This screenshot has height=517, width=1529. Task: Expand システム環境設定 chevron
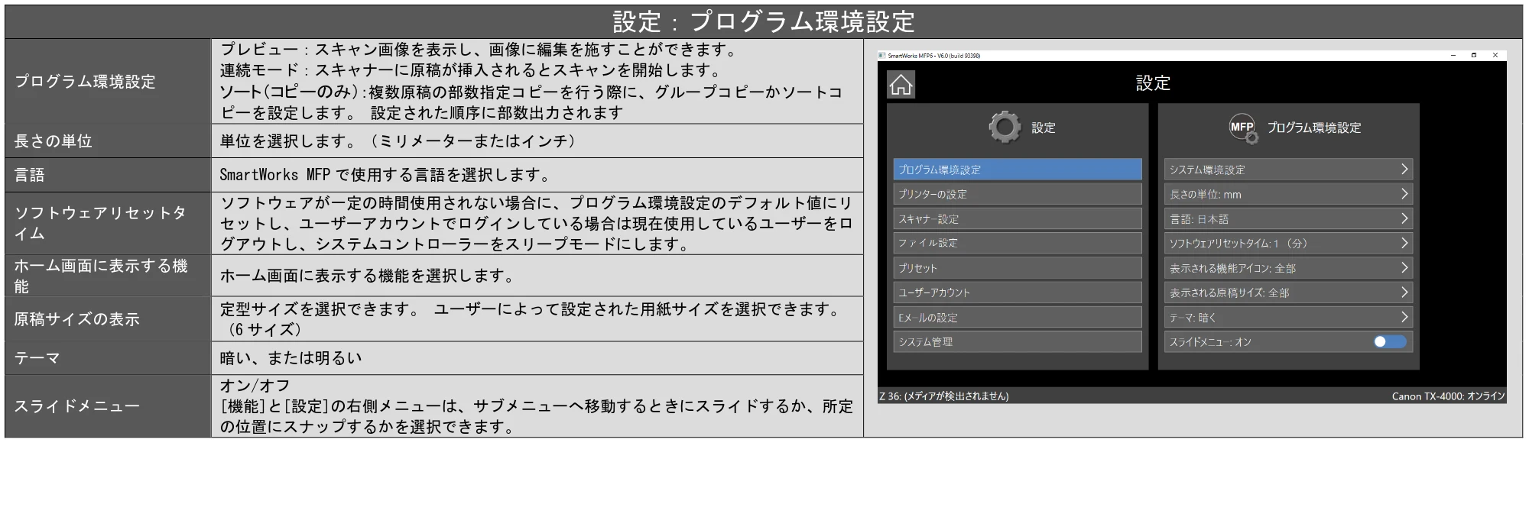1404,169
